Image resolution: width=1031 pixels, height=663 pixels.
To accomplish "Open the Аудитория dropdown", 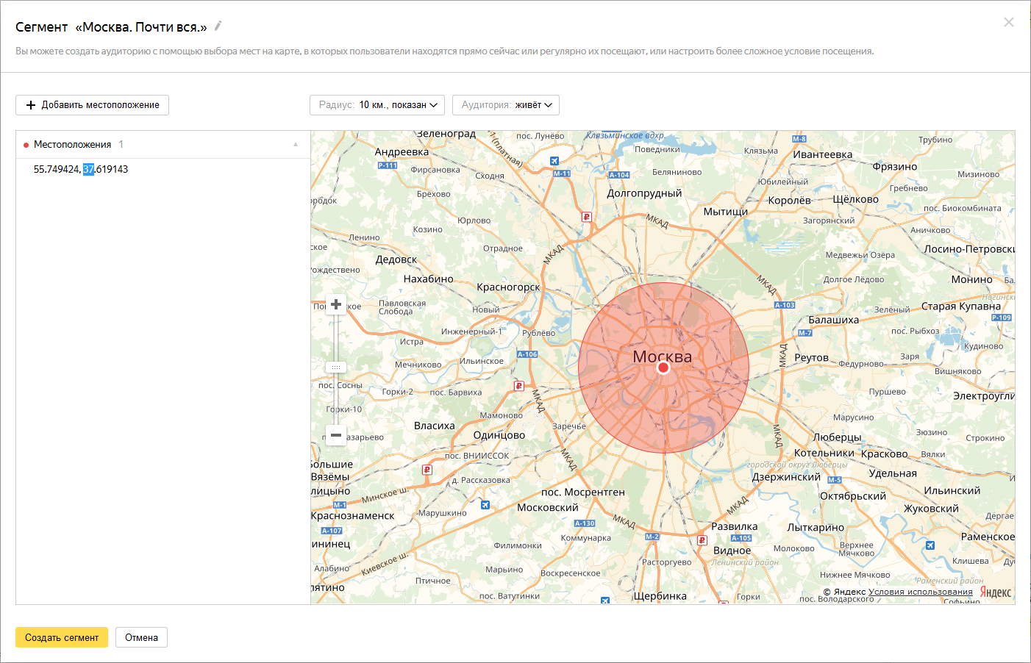I will point(506,105).
